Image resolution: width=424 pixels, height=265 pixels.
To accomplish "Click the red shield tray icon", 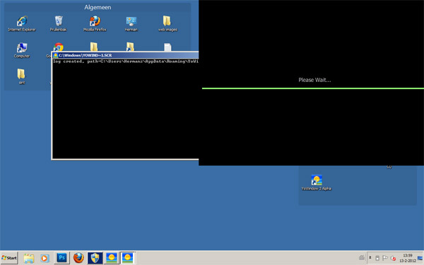I will tap(393, 258).
